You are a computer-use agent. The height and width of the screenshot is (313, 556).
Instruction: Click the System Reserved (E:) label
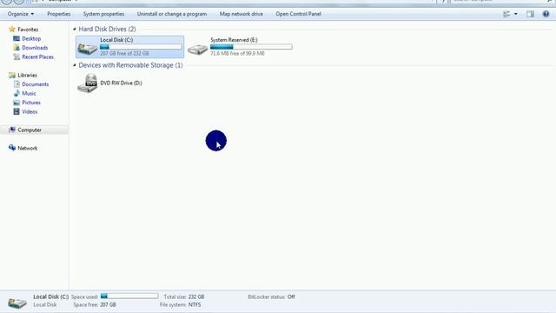pos(234,40)
